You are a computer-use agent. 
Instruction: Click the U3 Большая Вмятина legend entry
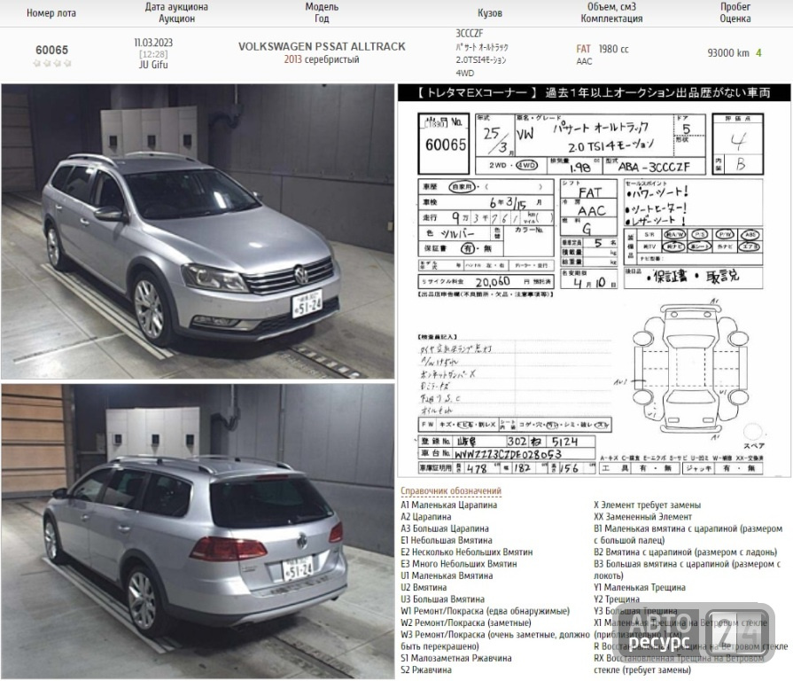coord(442,599)
